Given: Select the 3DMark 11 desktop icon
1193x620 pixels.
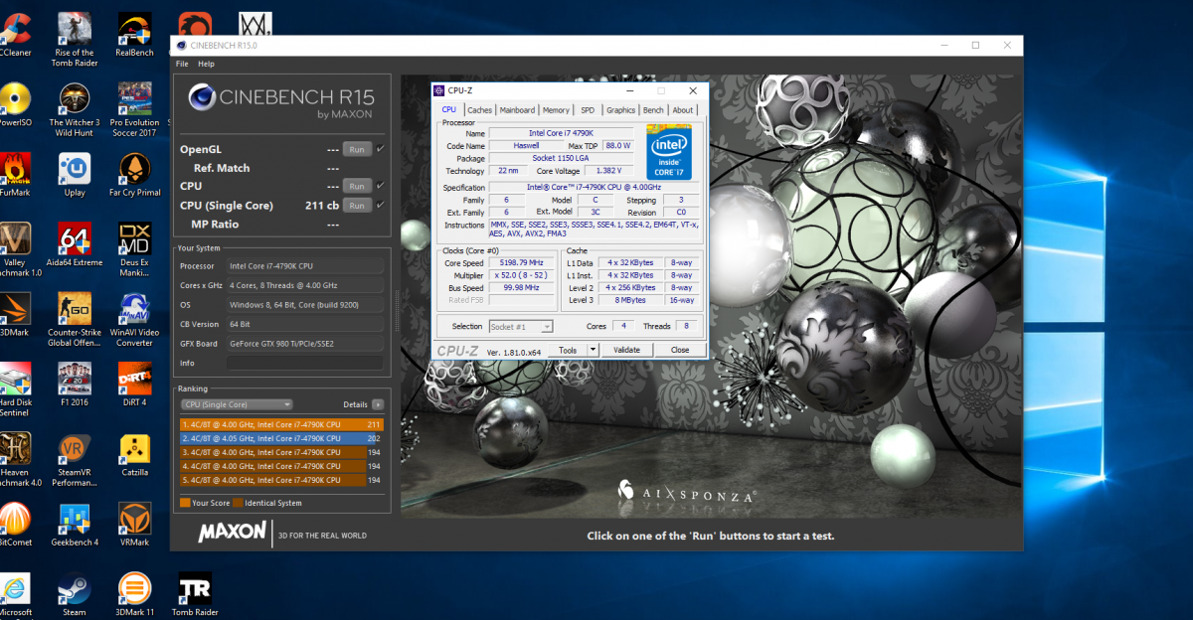Looking at the screenshot, I should (134, 593).
